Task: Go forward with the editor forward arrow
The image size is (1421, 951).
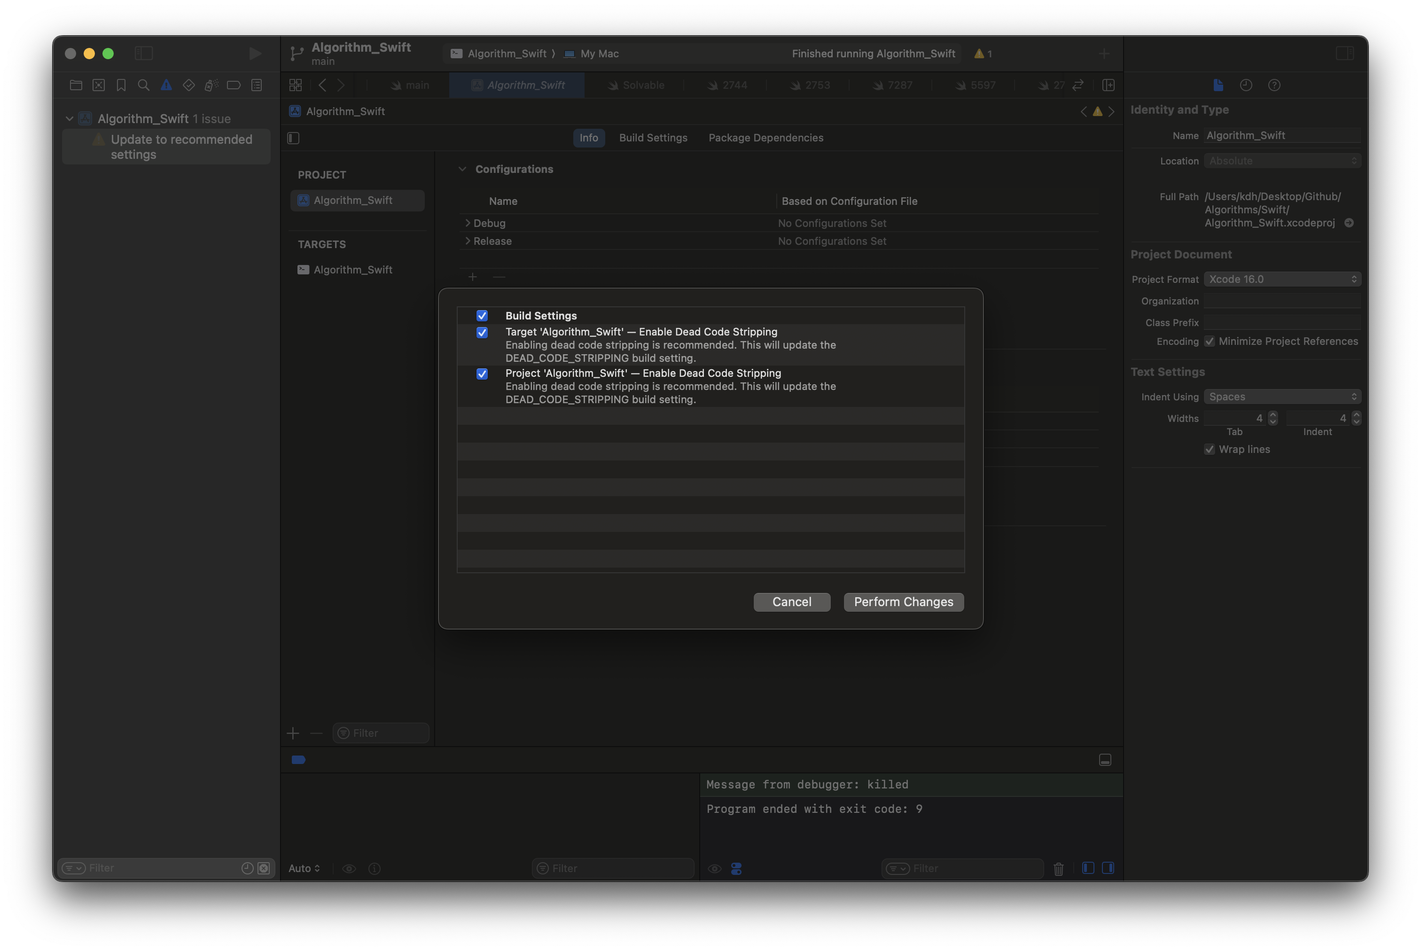Action: pos(342,86)
